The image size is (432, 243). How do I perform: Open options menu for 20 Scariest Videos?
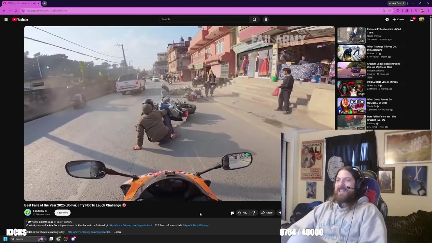404,82
